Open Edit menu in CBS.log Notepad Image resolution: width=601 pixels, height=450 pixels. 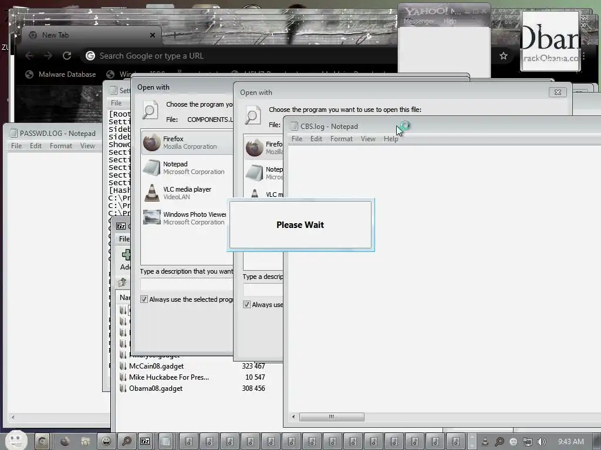pos(316,139)
